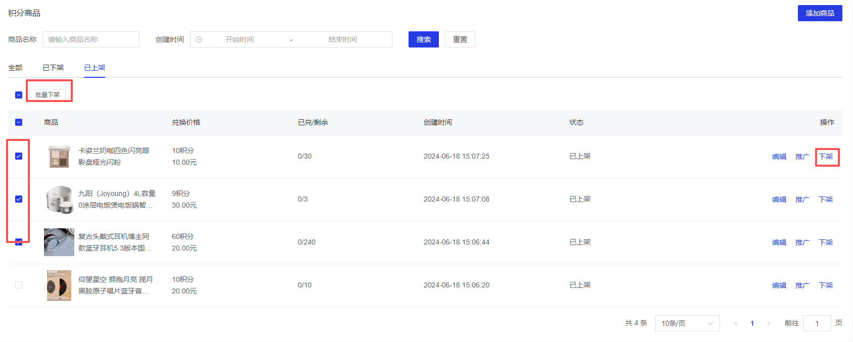Open the retro headphones product thumbnail

coord(59,242)
